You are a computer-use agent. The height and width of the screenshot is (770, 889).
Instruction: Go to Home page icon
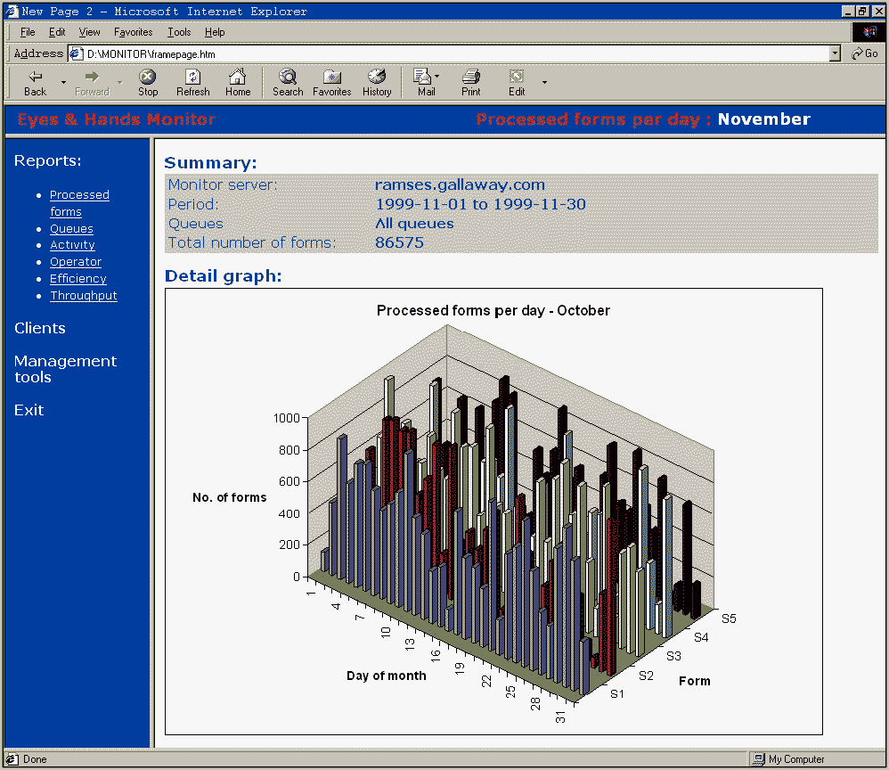pos(237,78)
